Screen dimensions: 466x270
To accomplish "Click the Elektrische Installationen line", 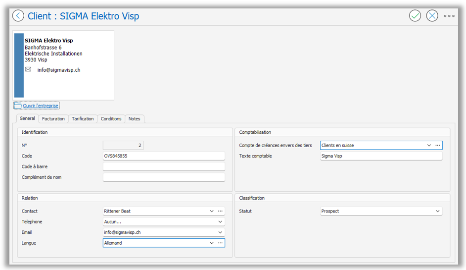I will coord(53,54).
